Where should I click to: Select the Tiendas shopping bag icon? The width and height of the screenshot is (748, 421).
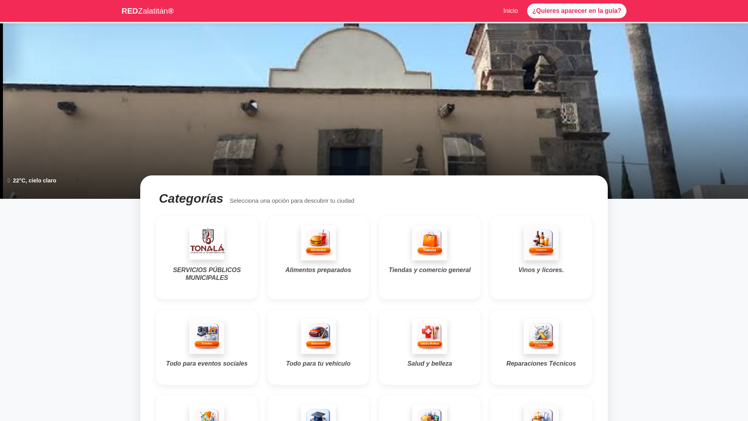click(429, 242)
